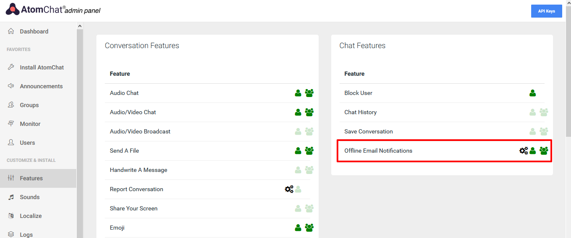Toggle Block User single-user icon
Screen dimensions: 571x238
(532, 93)
